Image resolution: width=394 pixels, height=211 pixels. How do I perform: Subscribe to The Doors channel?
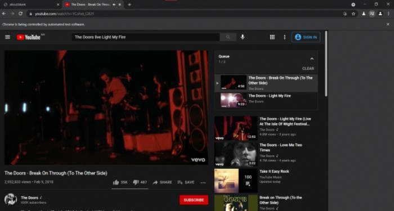(x=194, y=200)
